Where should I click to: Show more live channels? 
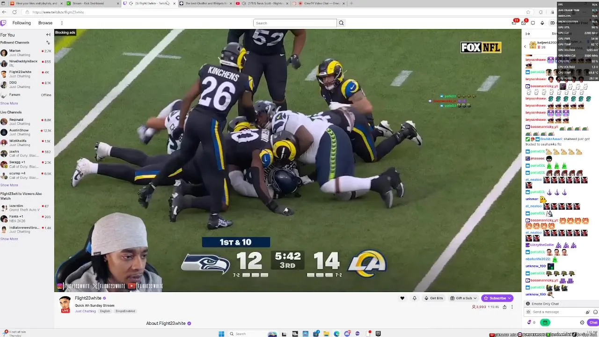click(9, 185)
